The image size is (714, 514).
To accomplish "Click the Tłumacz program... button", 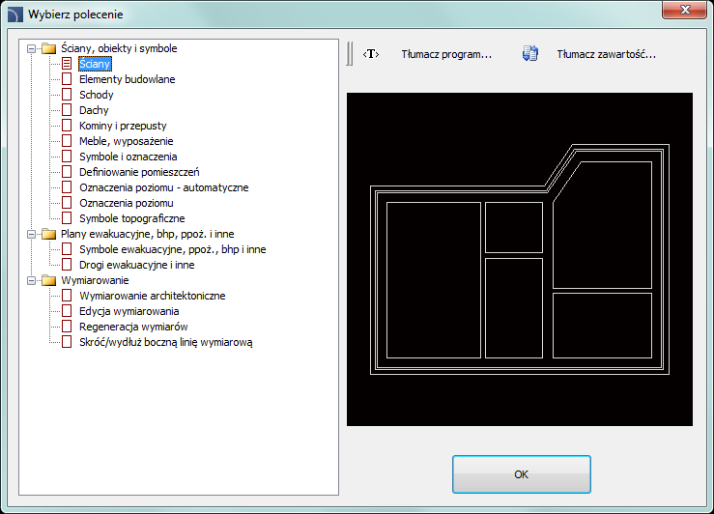I will [446, 54].
